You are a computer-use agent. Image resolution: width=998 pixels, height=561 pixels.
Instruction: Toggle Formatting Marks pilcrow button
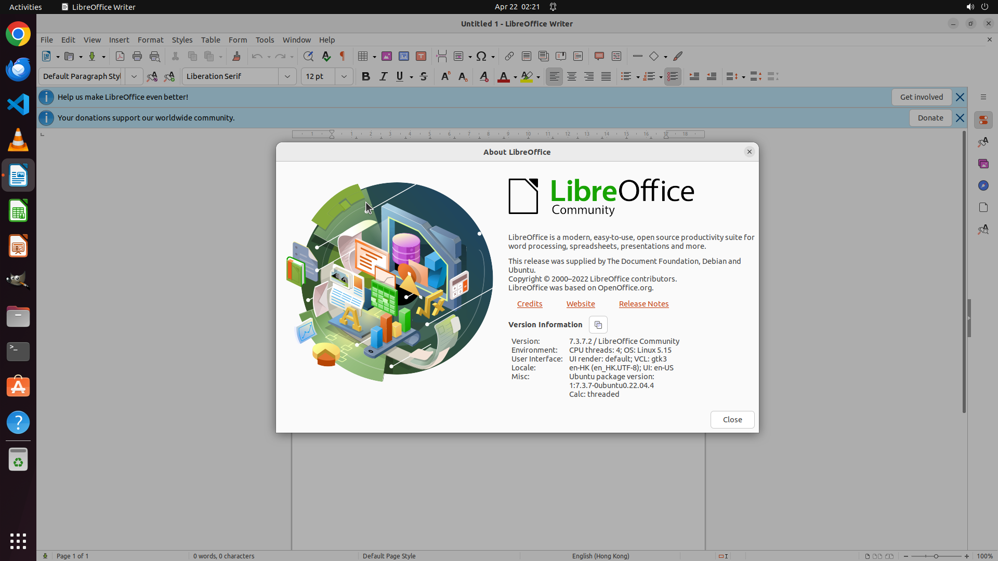pos(343,56)
